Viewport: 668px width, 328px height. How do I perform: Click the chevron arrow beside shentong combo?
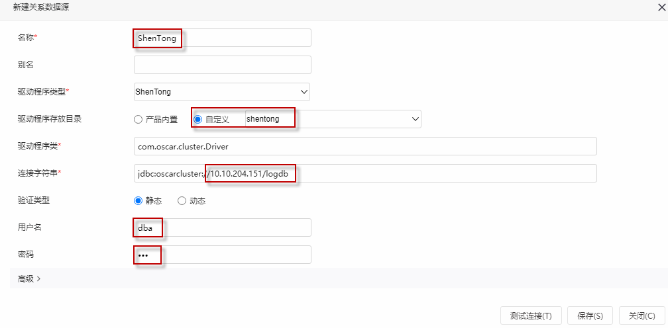[x=416, y=120]
